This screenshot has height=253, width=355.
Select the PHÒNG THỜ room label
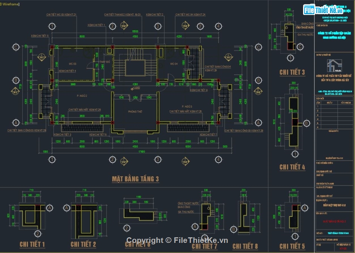(x=135, y=112)
